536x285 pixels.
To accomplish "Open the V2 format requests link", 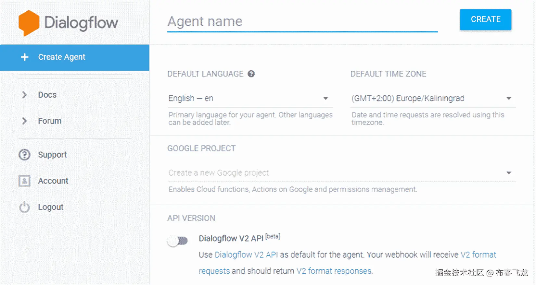I will 478,255.
